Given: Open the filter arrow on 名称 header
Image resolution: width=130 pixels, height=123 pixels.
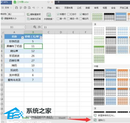Looking at the screenshot, I should click(x=22, y=38).
